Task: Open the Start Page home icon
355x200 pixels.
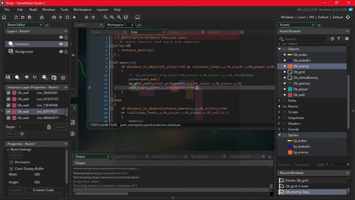Action: coord(4,17)
